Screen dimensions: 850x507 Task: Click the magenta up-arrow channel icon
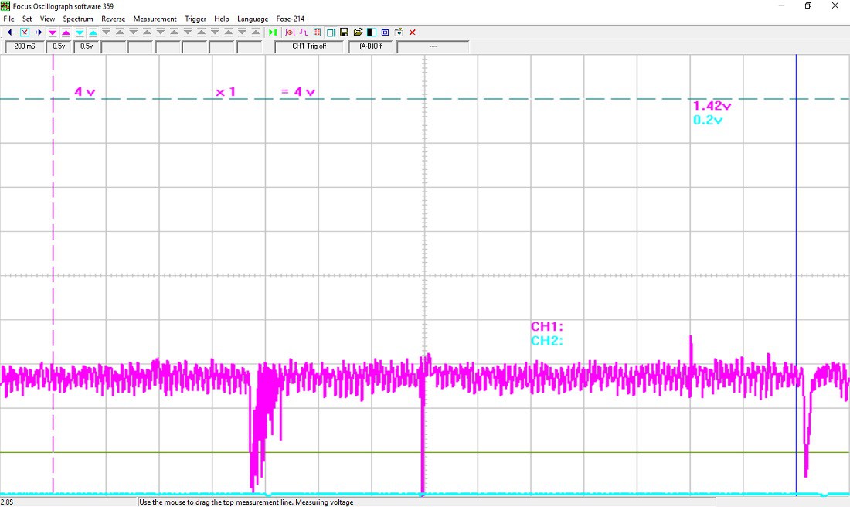click(x=66, y=32)
